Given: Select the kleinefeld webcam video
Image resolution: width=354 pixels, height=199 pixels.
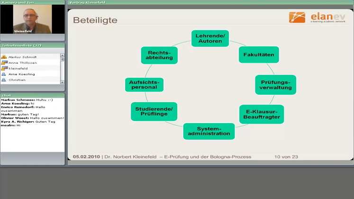Looking at the screenshot, I should (x=33, y=19).
